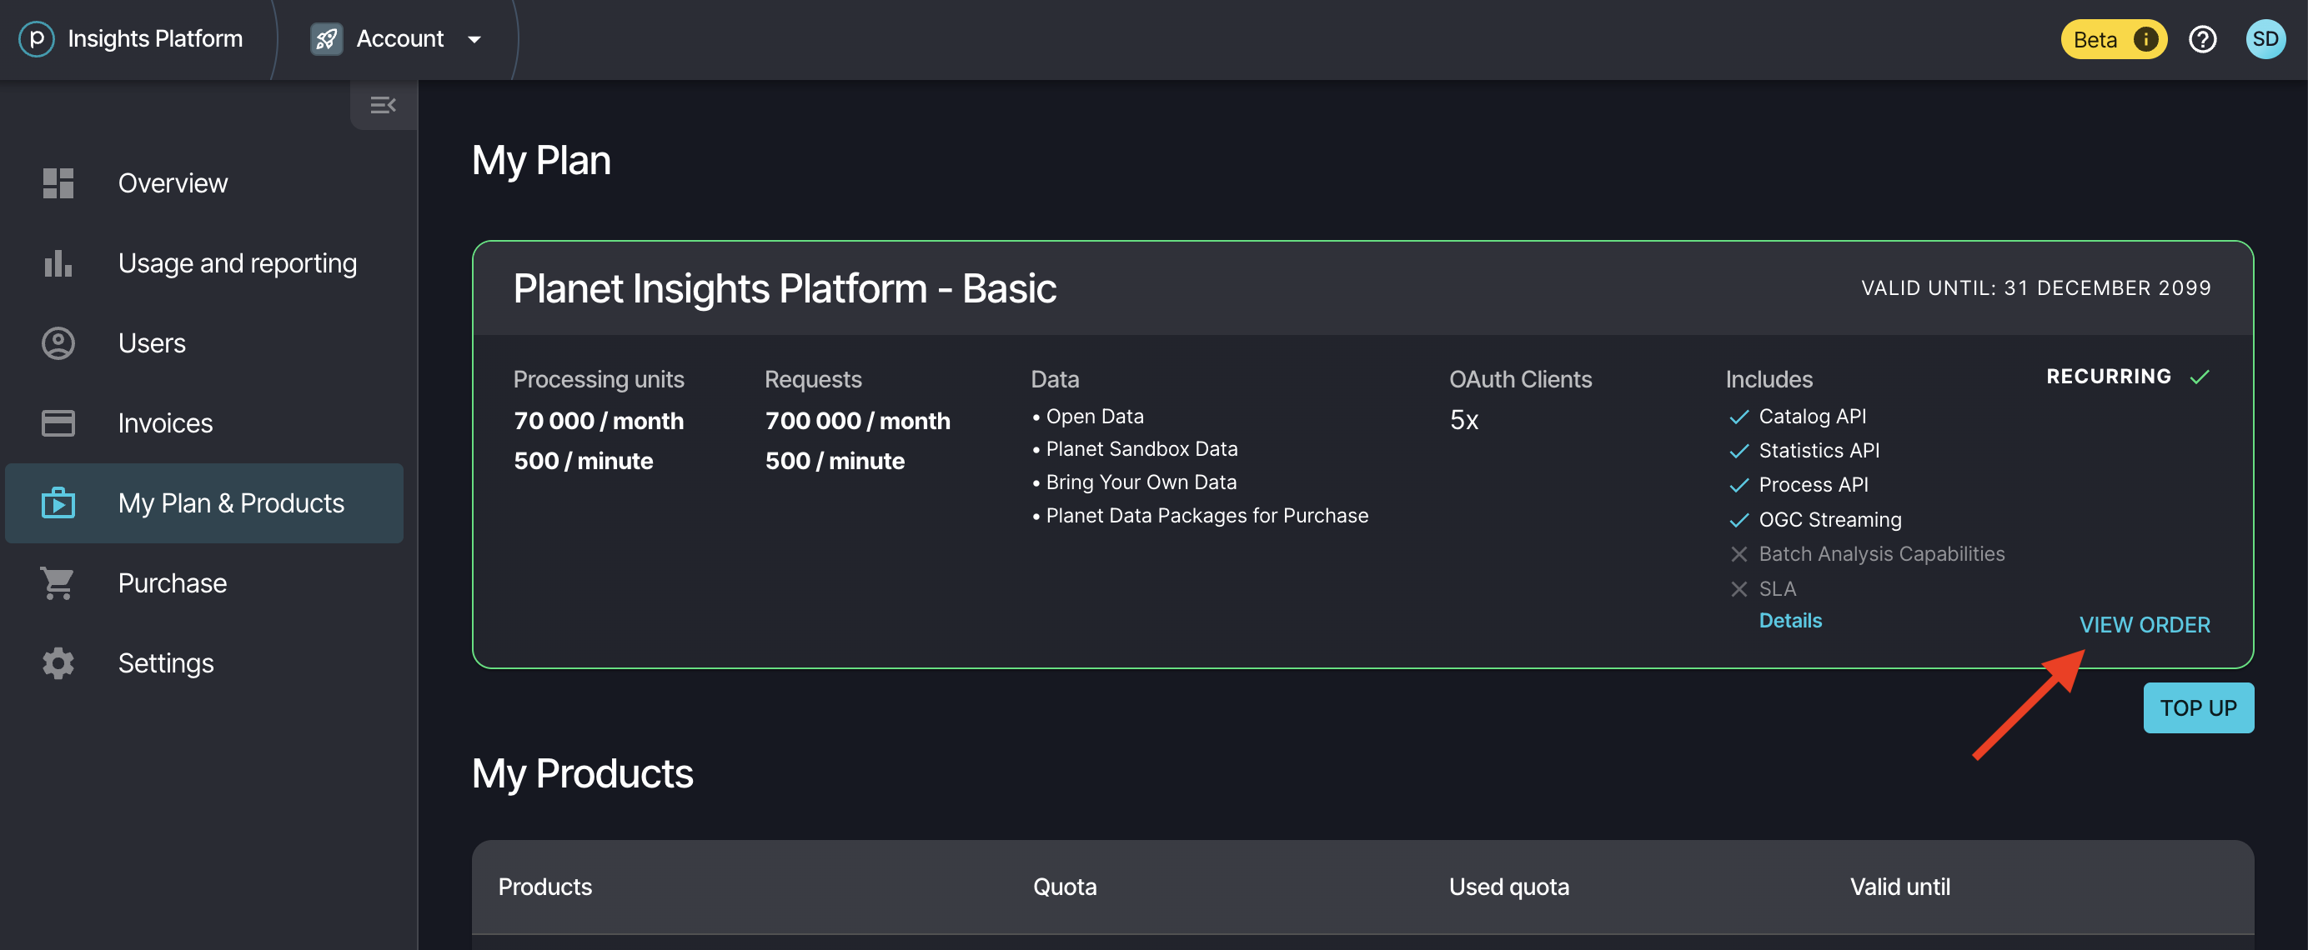Viewport: 2308px width, 950px height.
Task: Click the Batch Analysis Capabilities X icon
Action: (x=1739, y=554)
